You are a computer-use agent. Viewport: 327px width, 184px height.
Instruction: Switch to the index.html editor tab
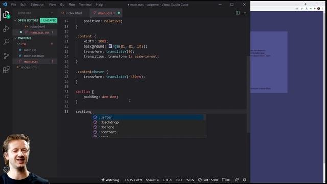(74, 13)
